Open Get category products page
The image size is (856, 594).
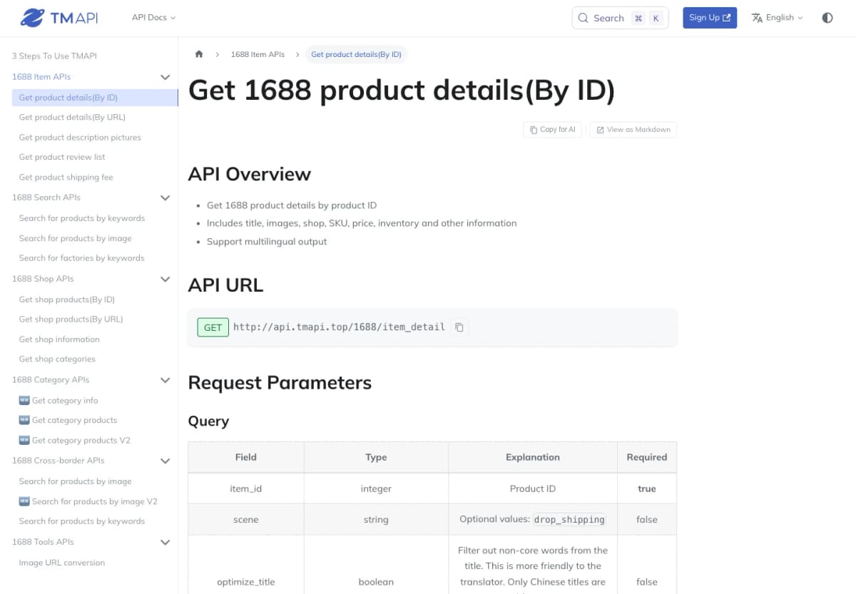pos(68,420)
